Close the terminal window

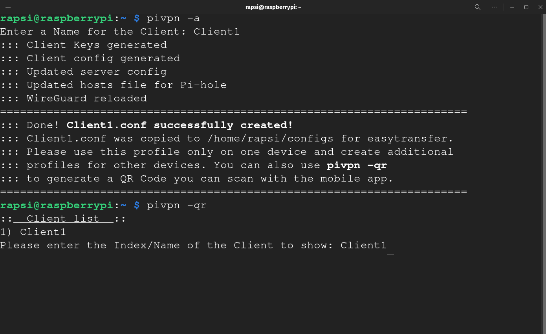tap(541, 7)
